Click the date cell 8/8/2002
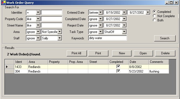The height and width of the screenshot is (99, 180). (139, 67)
